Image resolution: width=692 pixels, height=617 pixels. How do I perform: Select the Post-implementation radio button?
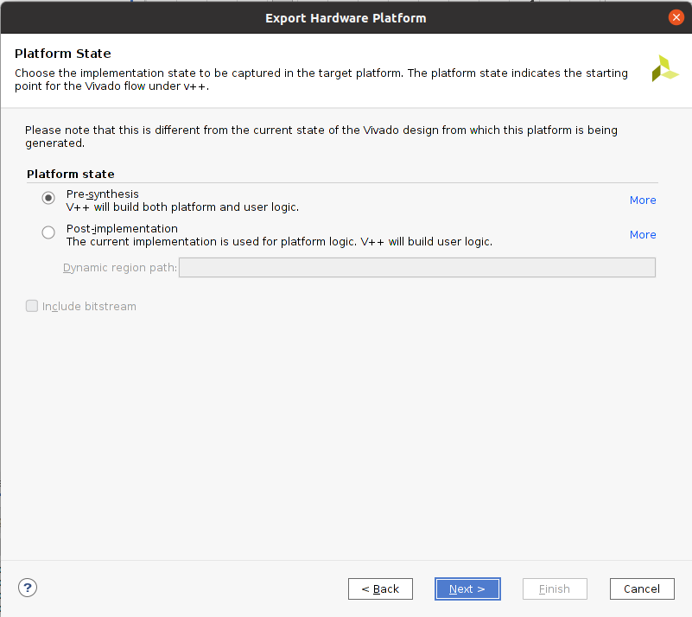pos(48,232)
